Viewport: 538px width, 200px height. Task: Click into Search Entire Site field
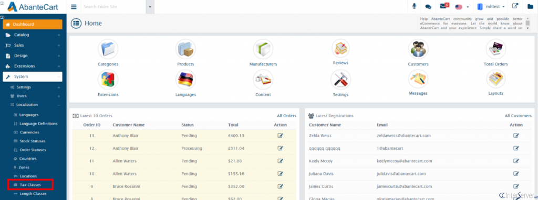point(113,7)
